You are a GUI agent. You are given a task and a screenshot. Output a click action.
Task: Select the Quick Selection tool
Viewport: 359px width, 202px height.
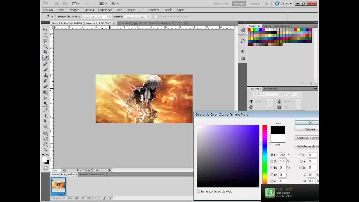(x=45, y=46)
